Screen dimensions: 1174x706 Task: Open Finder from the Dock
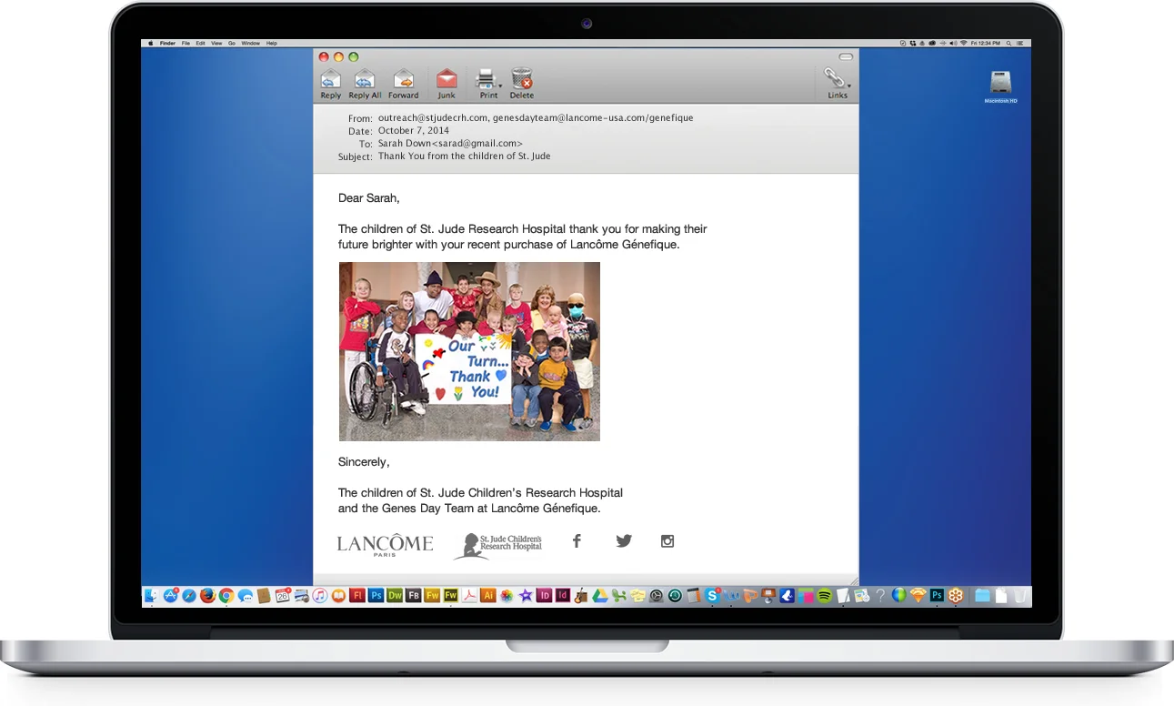click(x=151, y=595)
